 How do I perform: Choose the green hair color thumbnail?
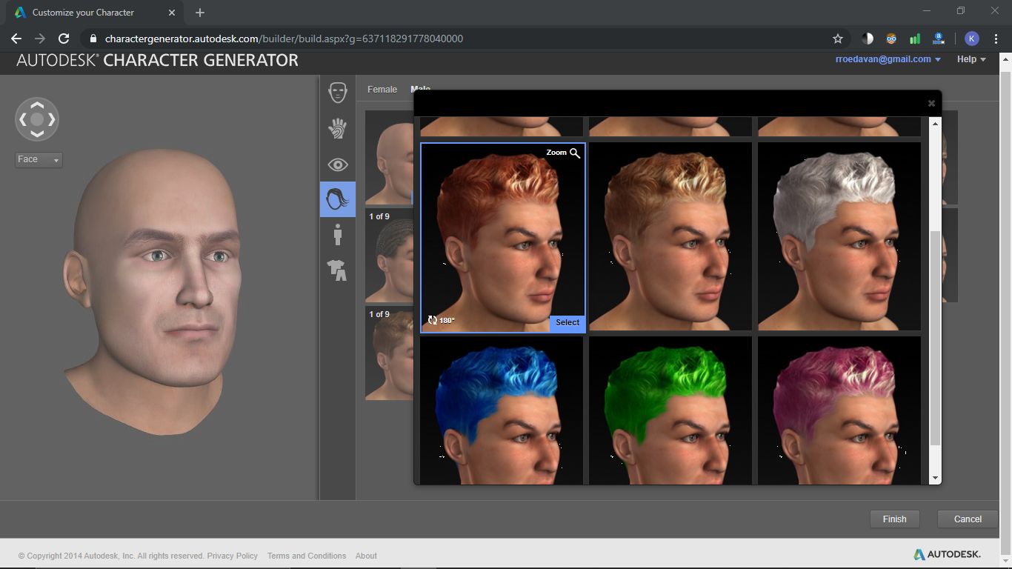tap(670, 410)
